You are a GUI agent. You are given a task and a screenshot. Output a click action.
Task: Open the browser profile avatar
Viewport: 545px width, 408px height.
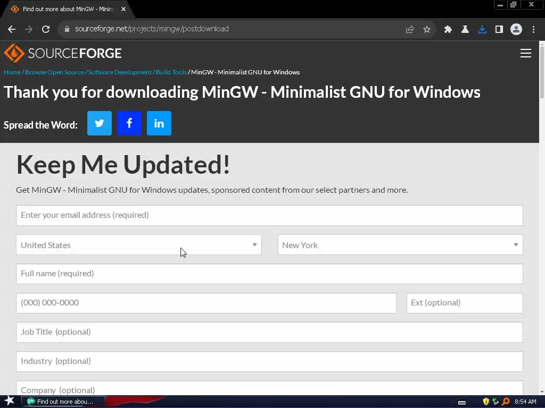(x=516, y=29)
